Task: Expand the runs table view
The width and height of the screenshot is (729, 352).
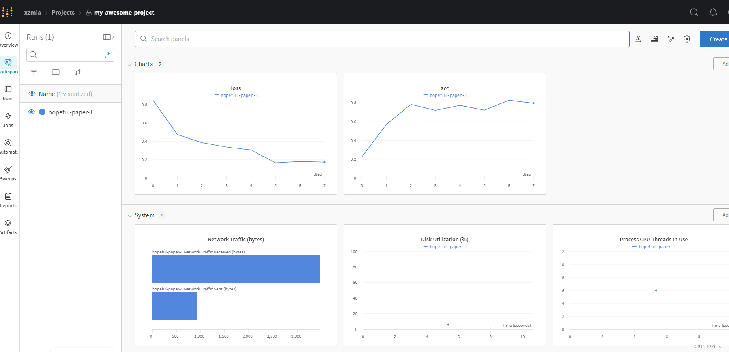Action: tap(109, 37)
